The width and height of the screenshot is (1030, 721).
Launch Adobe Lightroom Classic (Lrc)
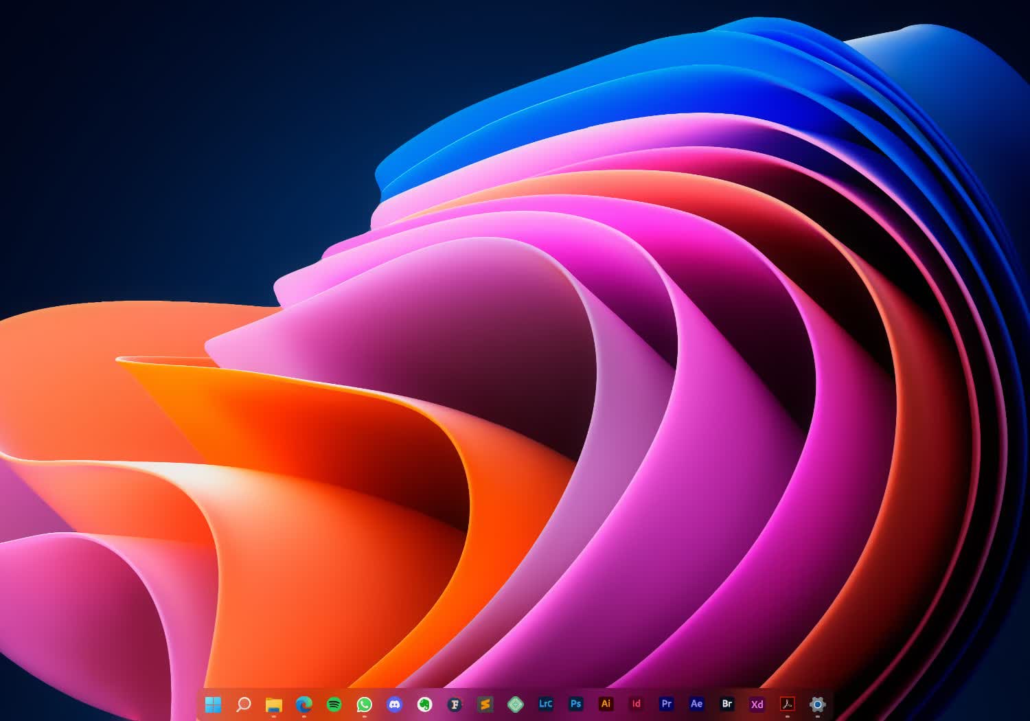pos(546,704)
